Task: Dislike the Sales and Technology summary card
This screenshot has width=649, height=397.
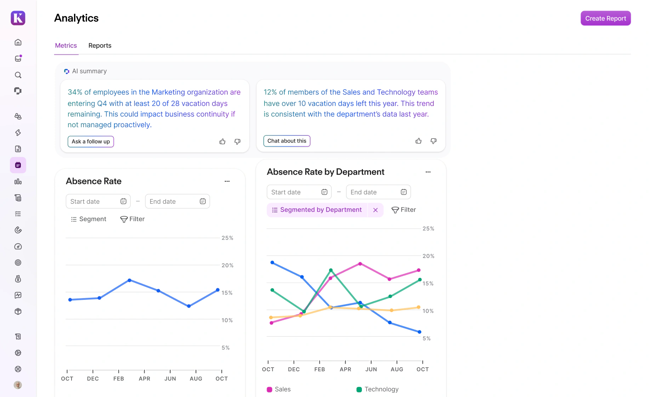Action: pyautogui.click(x=434, y=141)
